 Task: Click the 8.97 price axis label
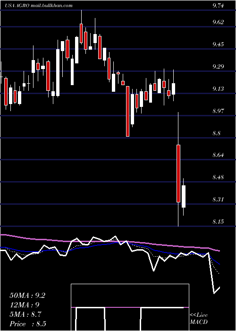(218, 111)
